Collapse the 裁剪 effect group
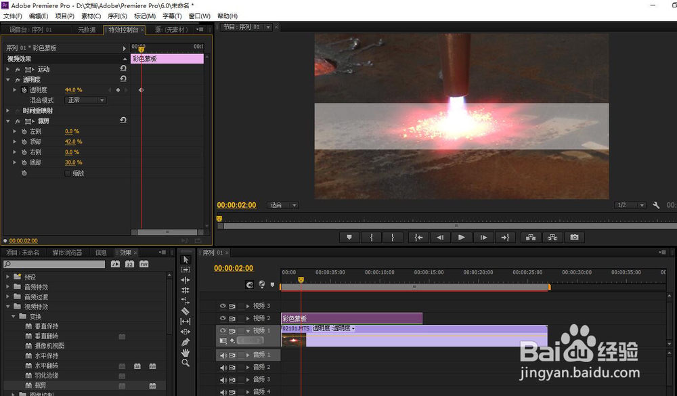Screen dimensions: 677x396 [7, 121]
